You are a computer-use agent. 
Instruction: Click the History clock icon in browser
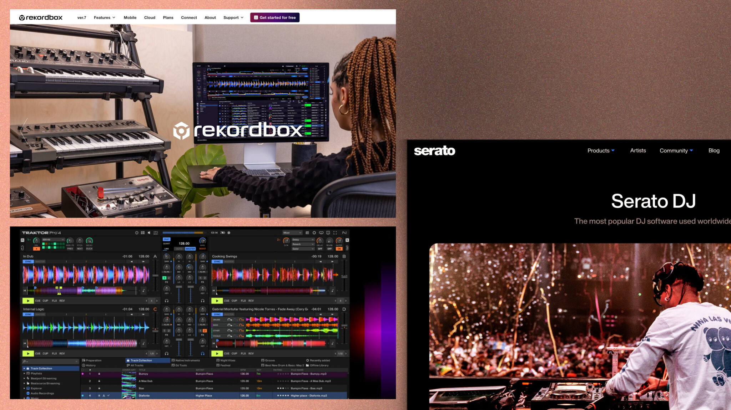(x=84, y=365)
